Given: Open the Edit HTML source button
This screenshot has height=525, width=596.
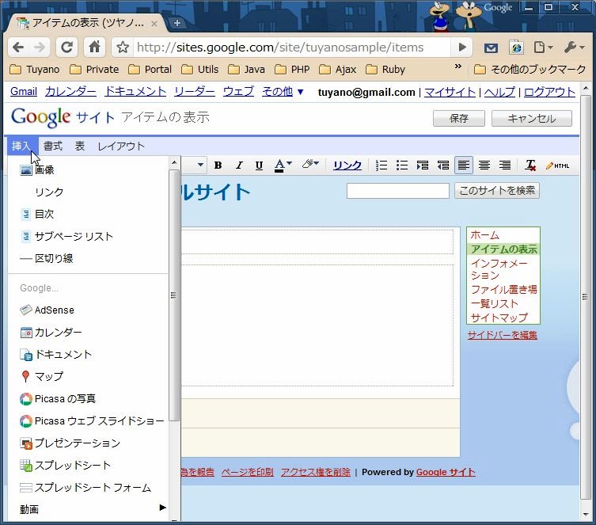Looking at the screenshot, I should [x=557, y=165].
